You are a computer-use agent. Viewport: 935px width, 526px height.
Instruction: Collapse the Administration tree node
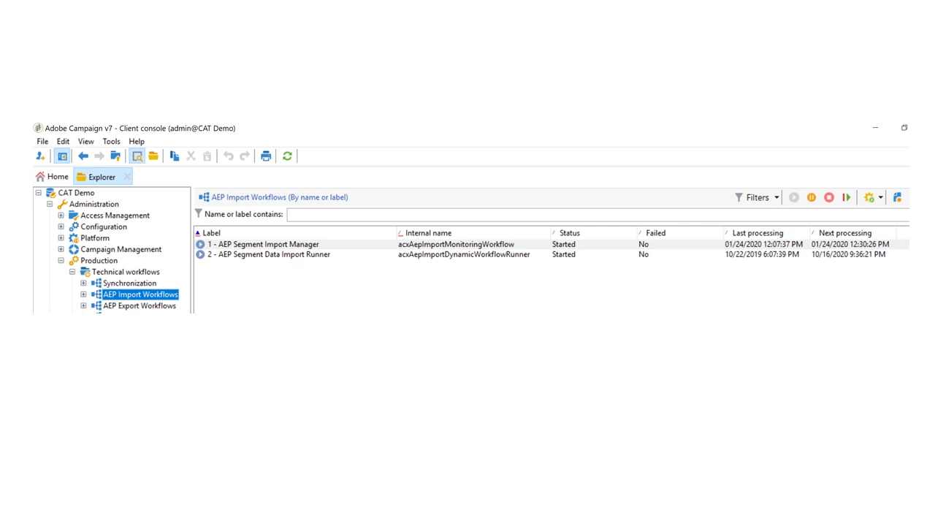(x=50, y=205)
